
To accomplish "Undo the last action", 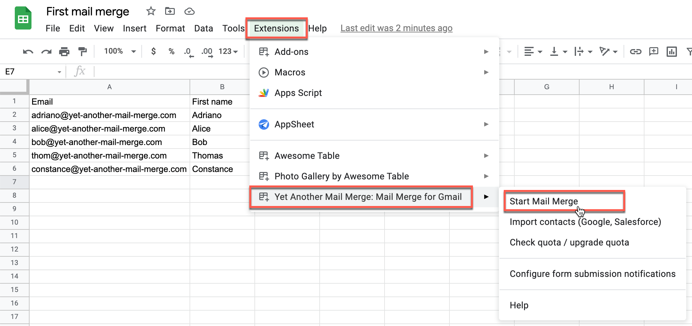I will [28, 51].
